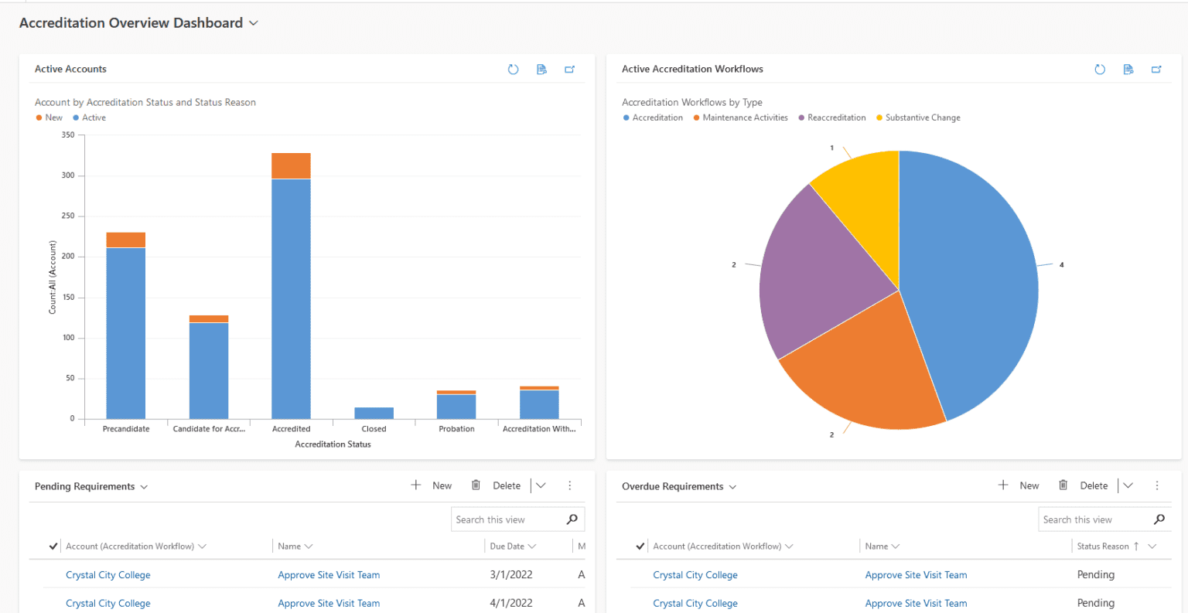Click the Reaccreditation legend color dot
The width and height of the screenshot is (1188, 613).
click(x=801, y=117)
